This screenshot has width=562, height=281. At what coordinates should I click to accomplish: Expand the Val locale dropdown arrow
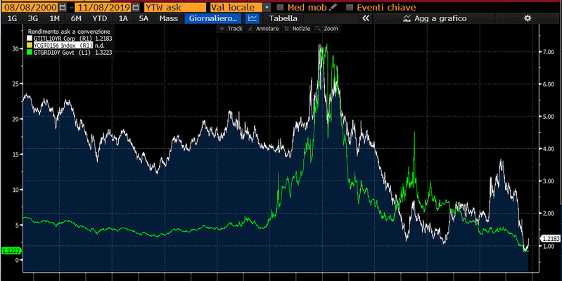click(267, 8)
